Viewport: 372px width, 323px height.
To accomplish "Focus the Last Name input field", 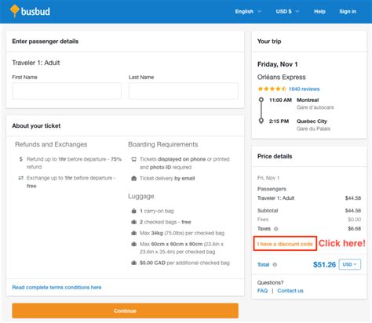I will tap(184, 91).
